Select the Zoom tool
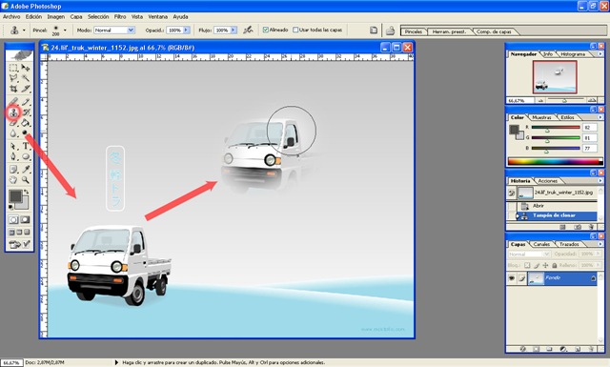 coord(26,180)
